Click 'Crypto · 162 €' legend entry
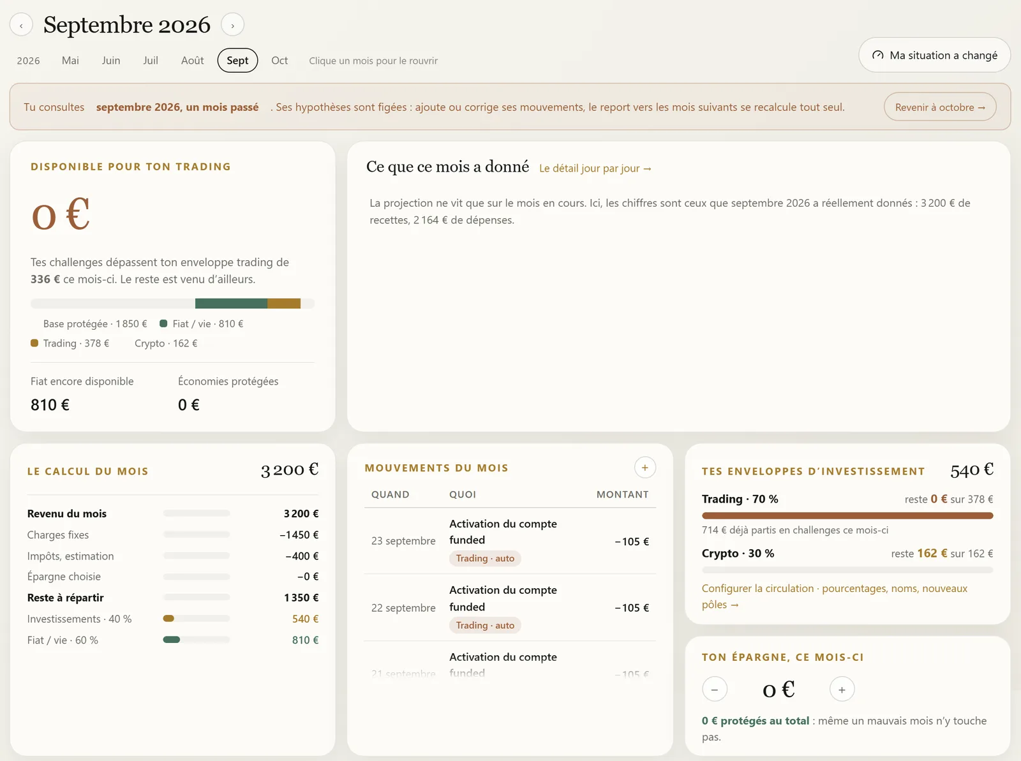Image resolution: width=1021 pixels, height=761 pixels. (x=166, y=343)
